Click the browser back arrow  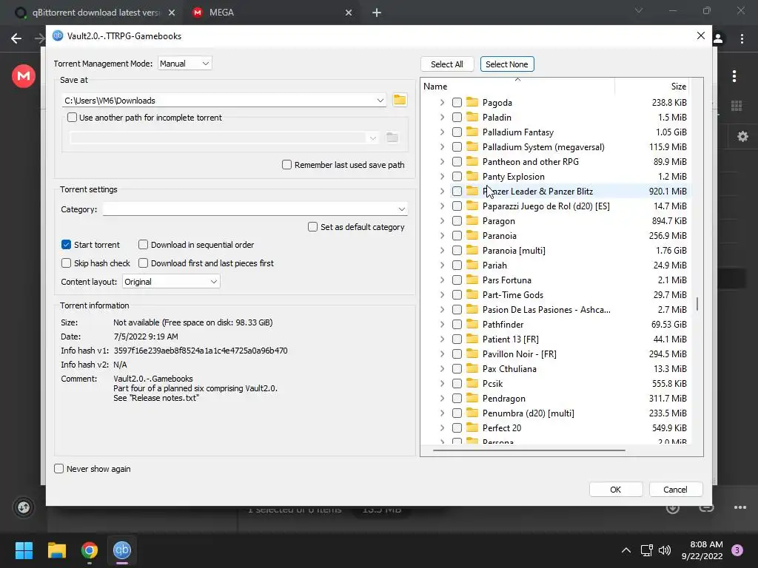point(16,38)
